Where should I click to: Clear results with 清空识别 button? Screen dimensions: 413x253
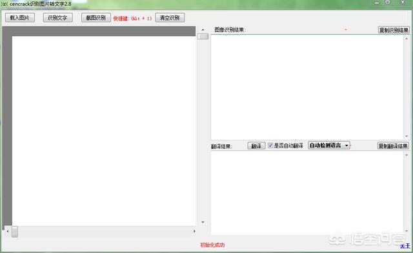point(170,17)
